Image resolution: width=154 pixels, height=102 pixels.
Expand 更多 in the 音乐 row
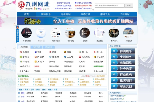coord(101,97)
